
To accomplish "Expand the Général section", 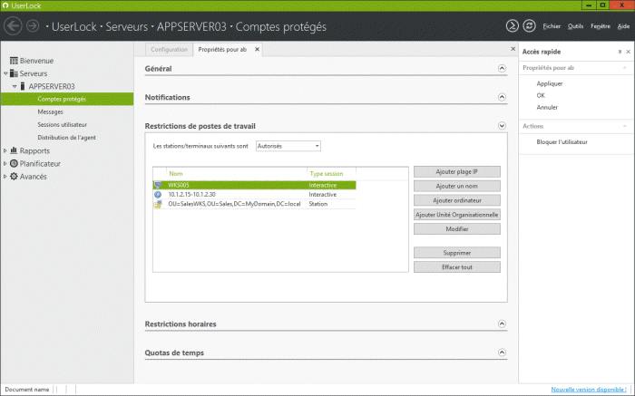I will [502, 68].
